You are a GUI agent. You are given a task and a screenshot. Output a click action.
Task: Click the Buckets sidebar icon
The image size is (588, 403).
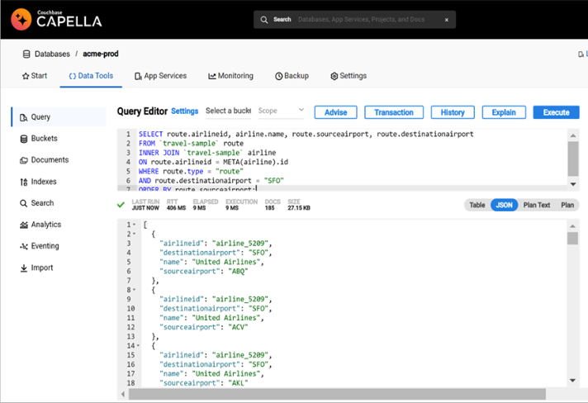(x=24, y=139)
